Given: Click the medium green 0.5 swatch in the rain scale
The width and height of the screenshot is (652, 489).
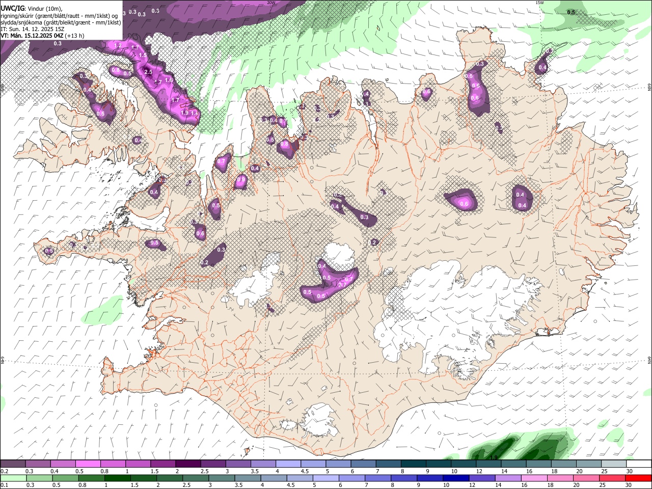Looking at the screenshot, I should coord(66,478).
